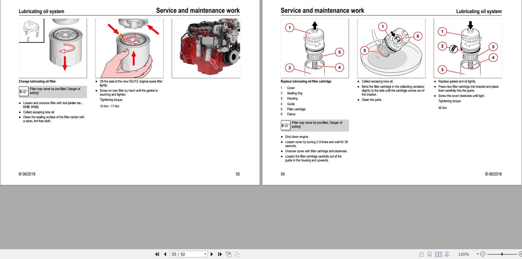Click 'Lubricating oil system' header on page 55
Screen dimensions: 522x259
pos(42,11)
